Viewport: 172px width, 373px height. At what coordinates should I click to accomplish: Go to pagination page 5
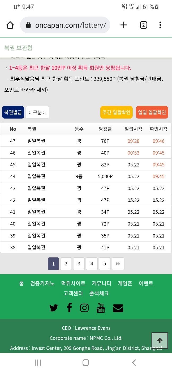105,264
